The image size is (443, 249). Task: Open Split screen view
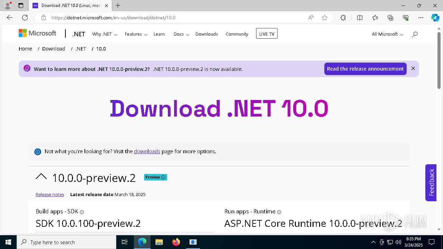pos(360,18)
